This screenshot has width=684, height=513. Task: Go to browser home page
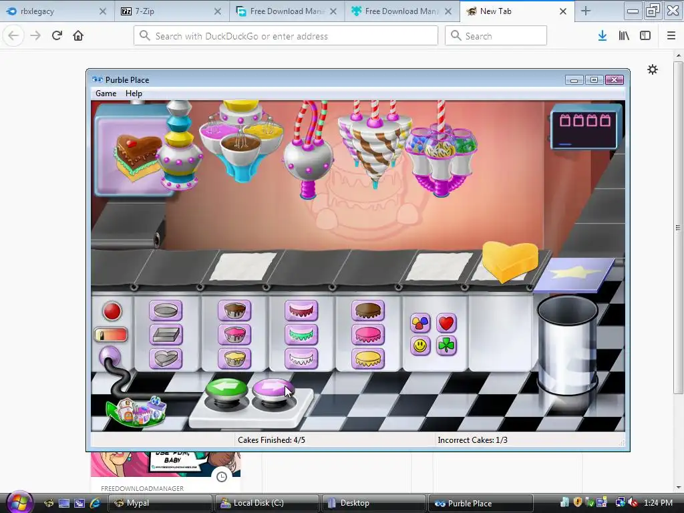coord(78,36)
